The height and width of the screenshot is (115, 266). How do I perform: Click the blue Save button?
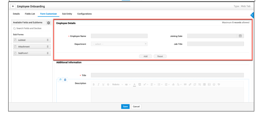click(x=125, y=107)
